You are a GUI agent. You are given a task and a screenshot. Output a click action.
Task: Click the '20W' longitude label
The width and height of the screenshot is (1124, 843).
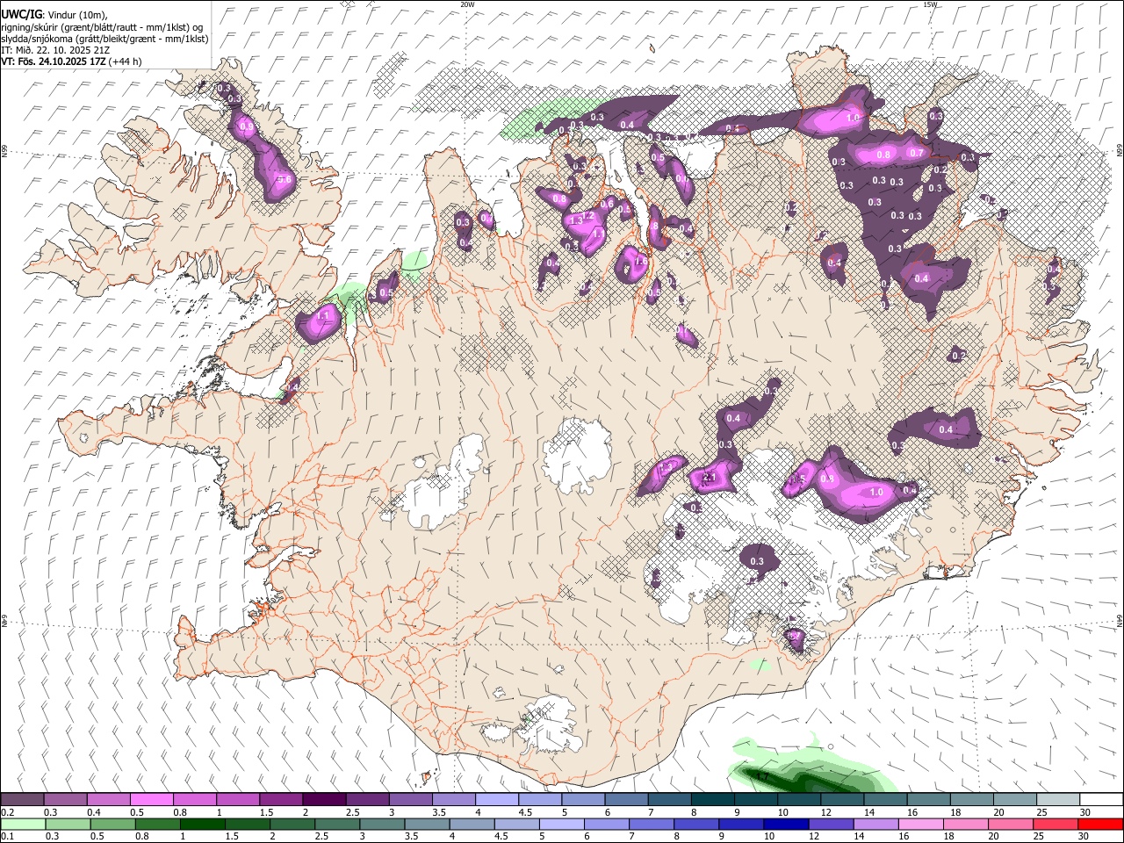pyautogui.click(x=467, y=4)
